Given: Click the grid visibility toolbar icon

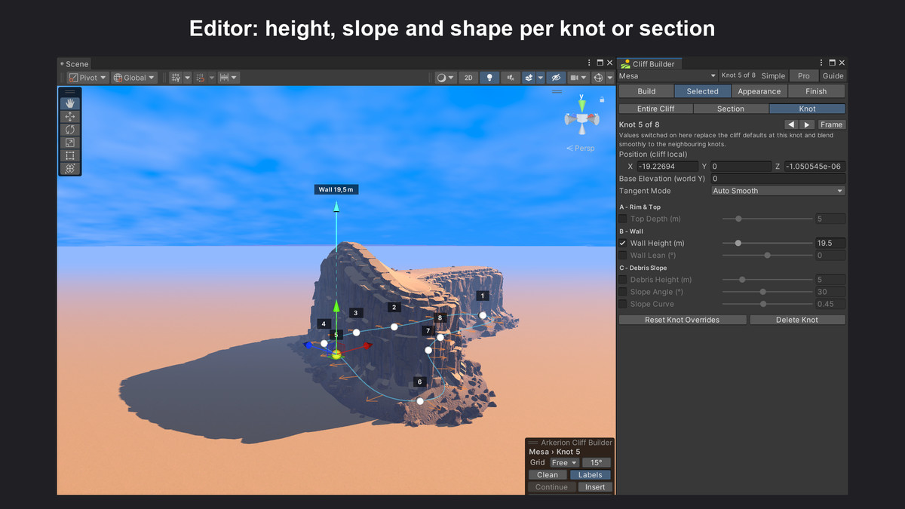Looking at the screenshot, I should click(x=176, y=78).
